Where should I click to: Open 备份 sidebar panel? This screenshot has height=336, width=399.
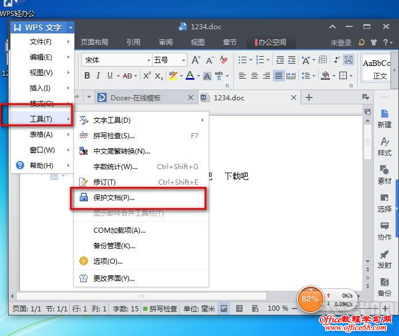pos(385,287)
